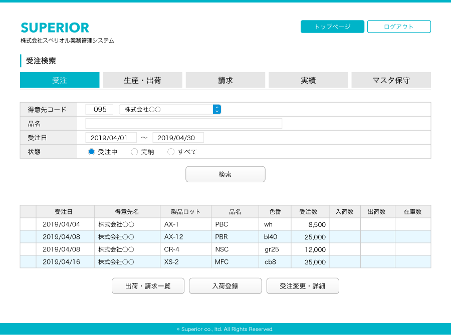Viewport: 451px width, 335px height.
Task: Open 受注変更・詳細 for the order
Action: point(303,286)
